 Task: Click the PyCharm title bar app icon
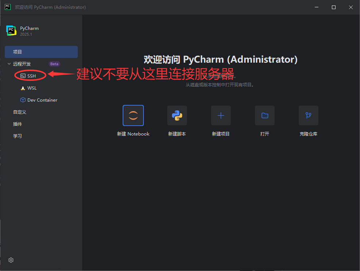pos(8,7)
